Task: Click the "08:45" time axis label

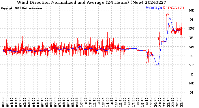Action: [68, 102]
